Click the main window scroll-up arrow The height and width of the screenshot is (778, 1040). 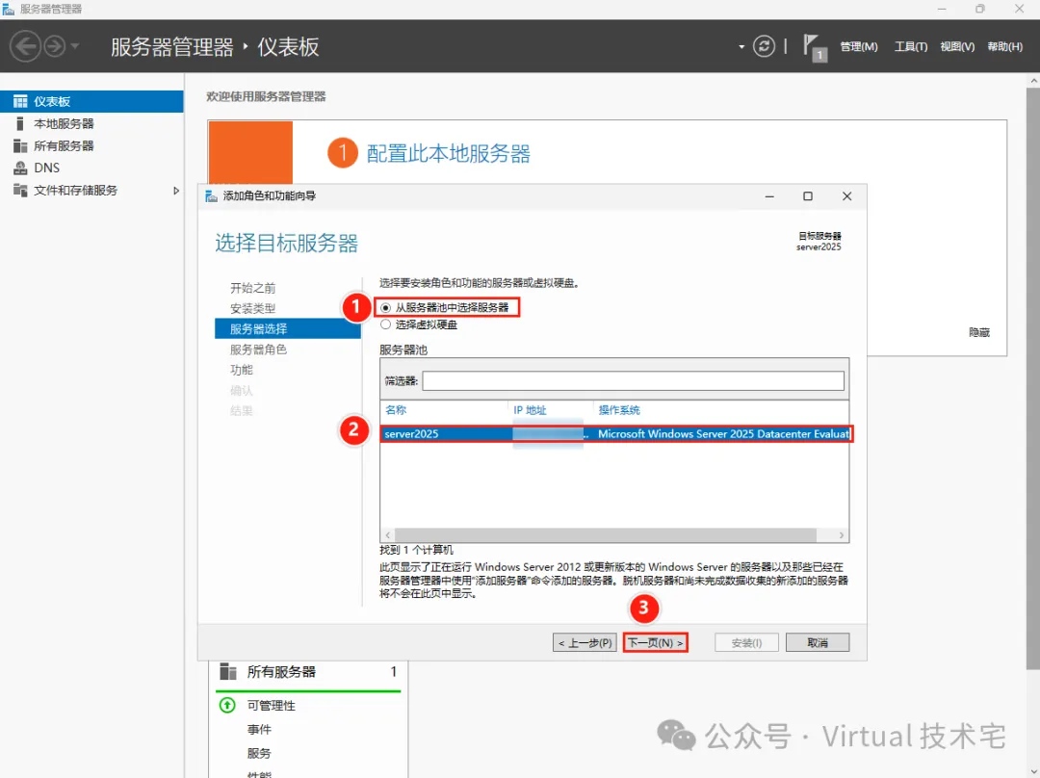pos(1032,80)
